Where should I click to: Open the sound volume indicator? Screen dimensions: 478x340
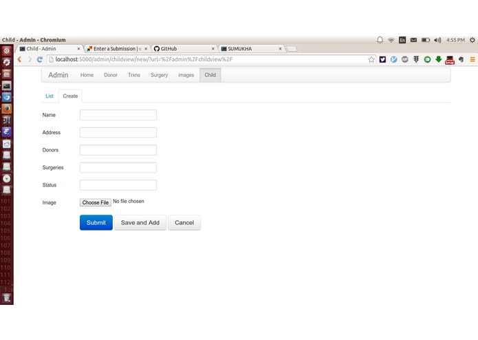[x=437, y=40]
